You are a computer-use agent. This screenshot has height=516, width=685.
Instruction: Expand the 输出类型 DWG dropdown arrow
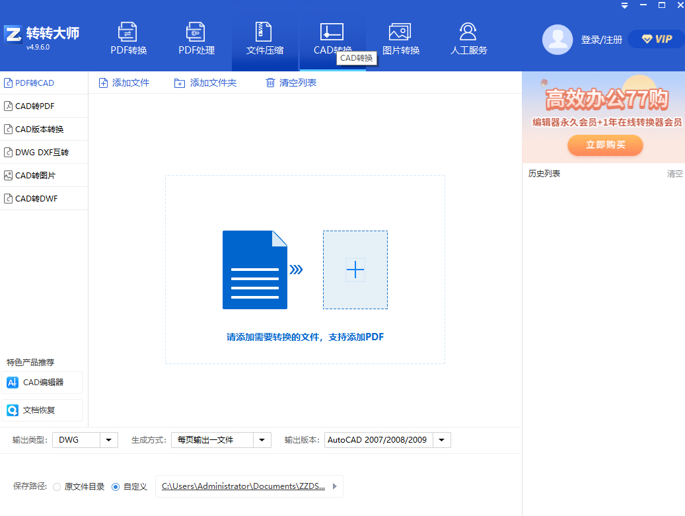(x=109, y=440)
